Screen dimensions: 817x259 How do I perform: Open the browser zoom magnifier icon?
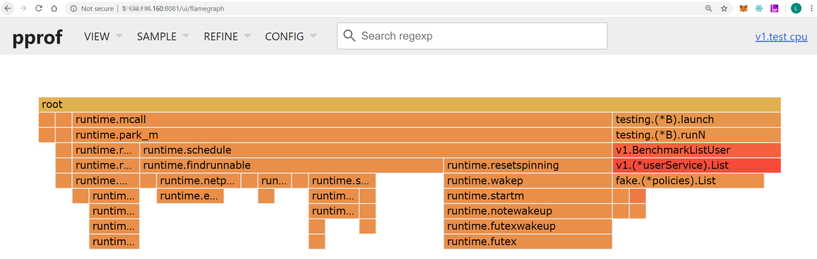click(x=708, y=9)
